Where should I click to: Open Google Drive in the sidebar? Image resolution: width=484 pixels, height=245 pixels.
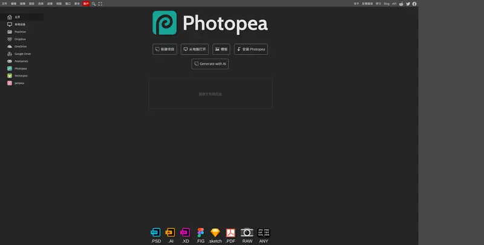22,54
